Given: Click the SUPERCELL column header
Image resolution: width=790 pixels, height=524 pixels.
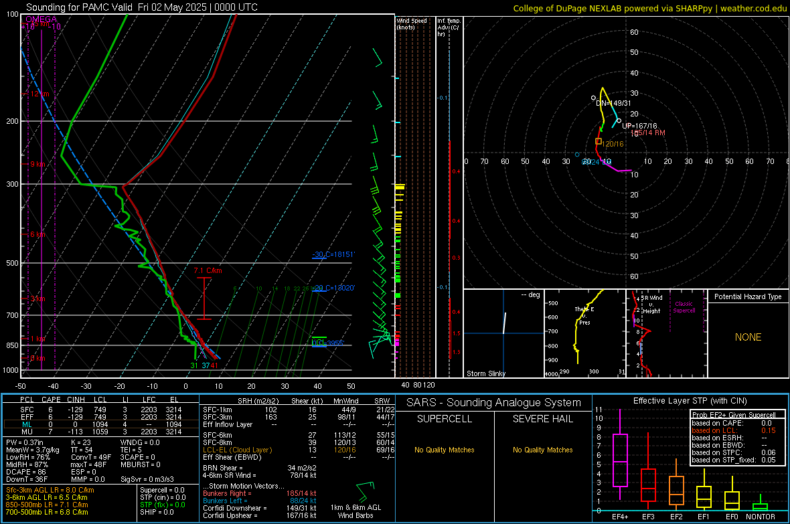Looking at the screenshot, I should 445,419.
